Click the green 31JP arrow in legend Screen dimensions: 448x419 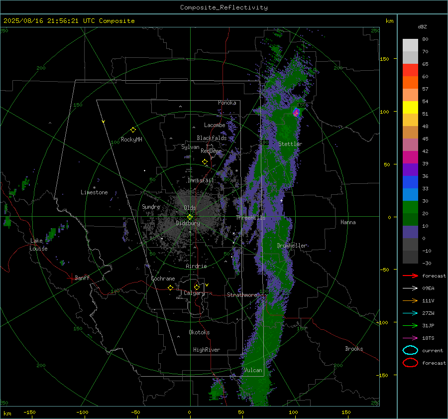410,325
